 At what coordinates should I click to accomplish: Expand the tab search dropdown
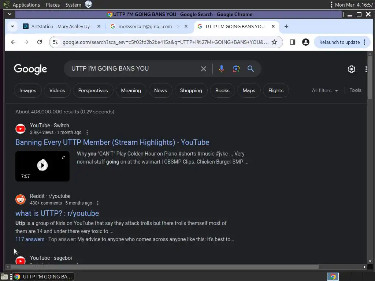click(x=12, y=26)
